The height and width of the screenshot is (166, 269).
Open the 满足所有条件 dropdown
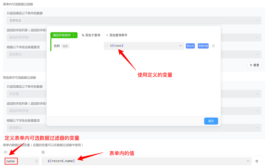64,35
